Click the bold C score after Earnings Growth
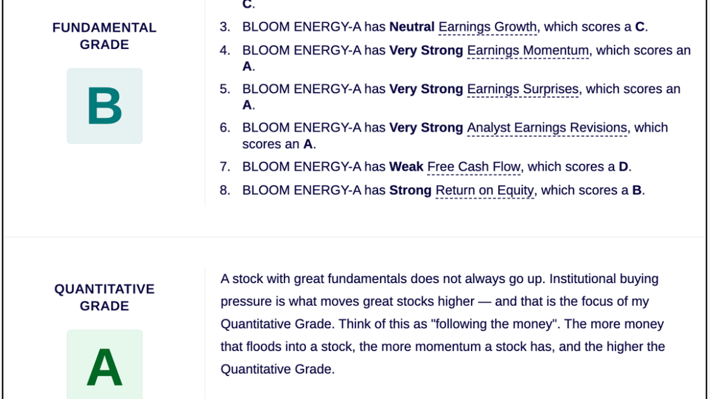 640,27
